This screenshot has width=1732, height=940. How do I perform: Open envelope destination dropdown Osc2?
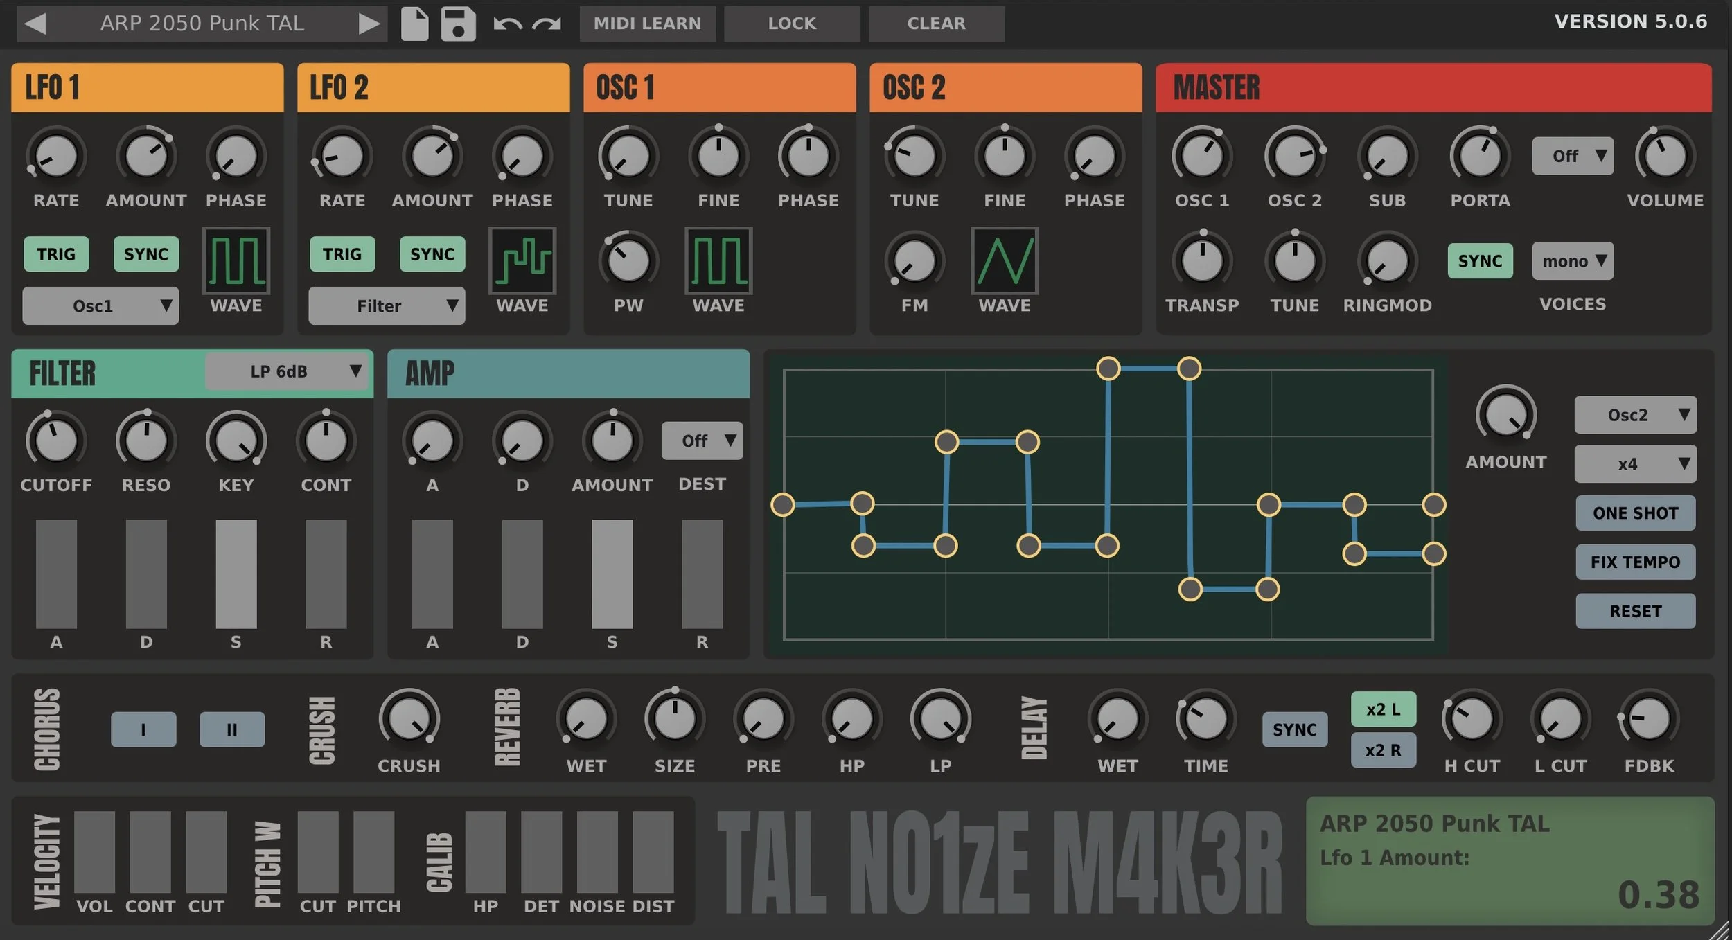pos(1636,415)
